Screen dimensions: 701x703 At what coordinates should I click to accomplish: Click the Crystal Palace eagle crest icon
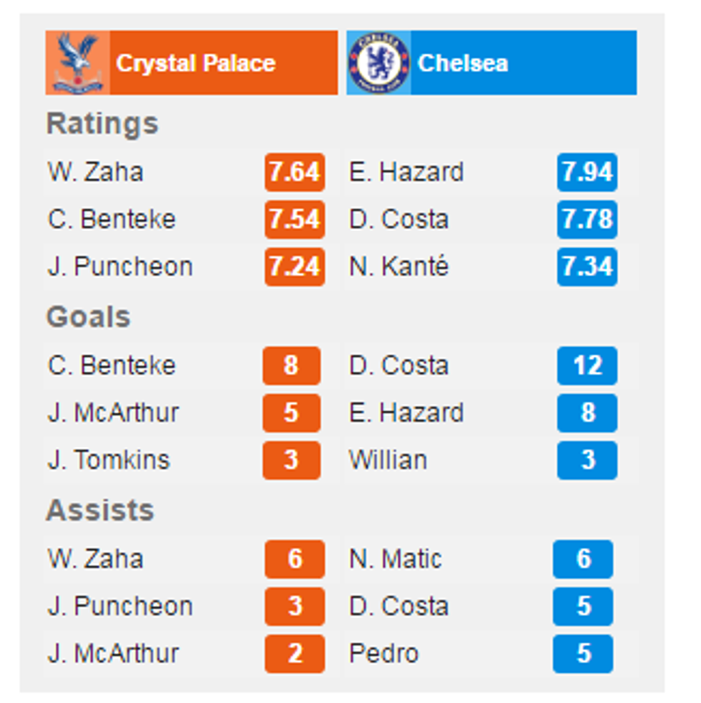[77, 63]
